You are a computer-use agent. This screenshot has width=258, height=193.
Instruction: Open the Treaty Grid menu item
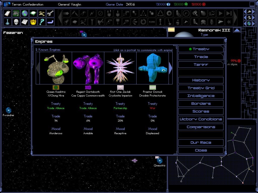[201, 88]
